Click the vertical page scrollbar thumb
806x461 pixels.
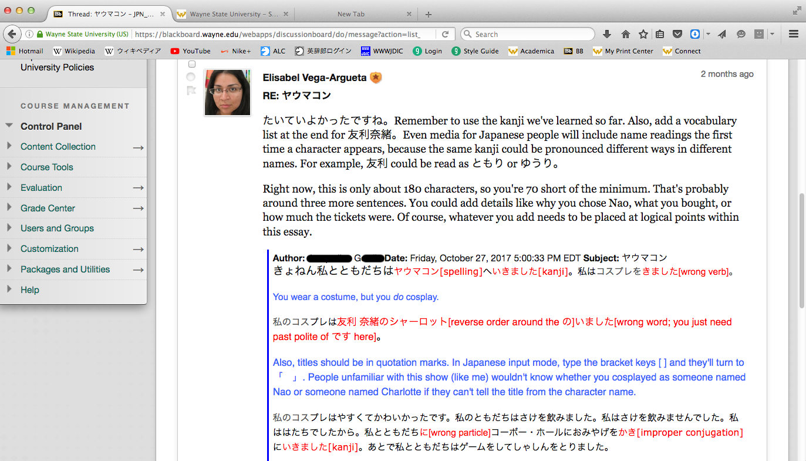pos(801,251)
